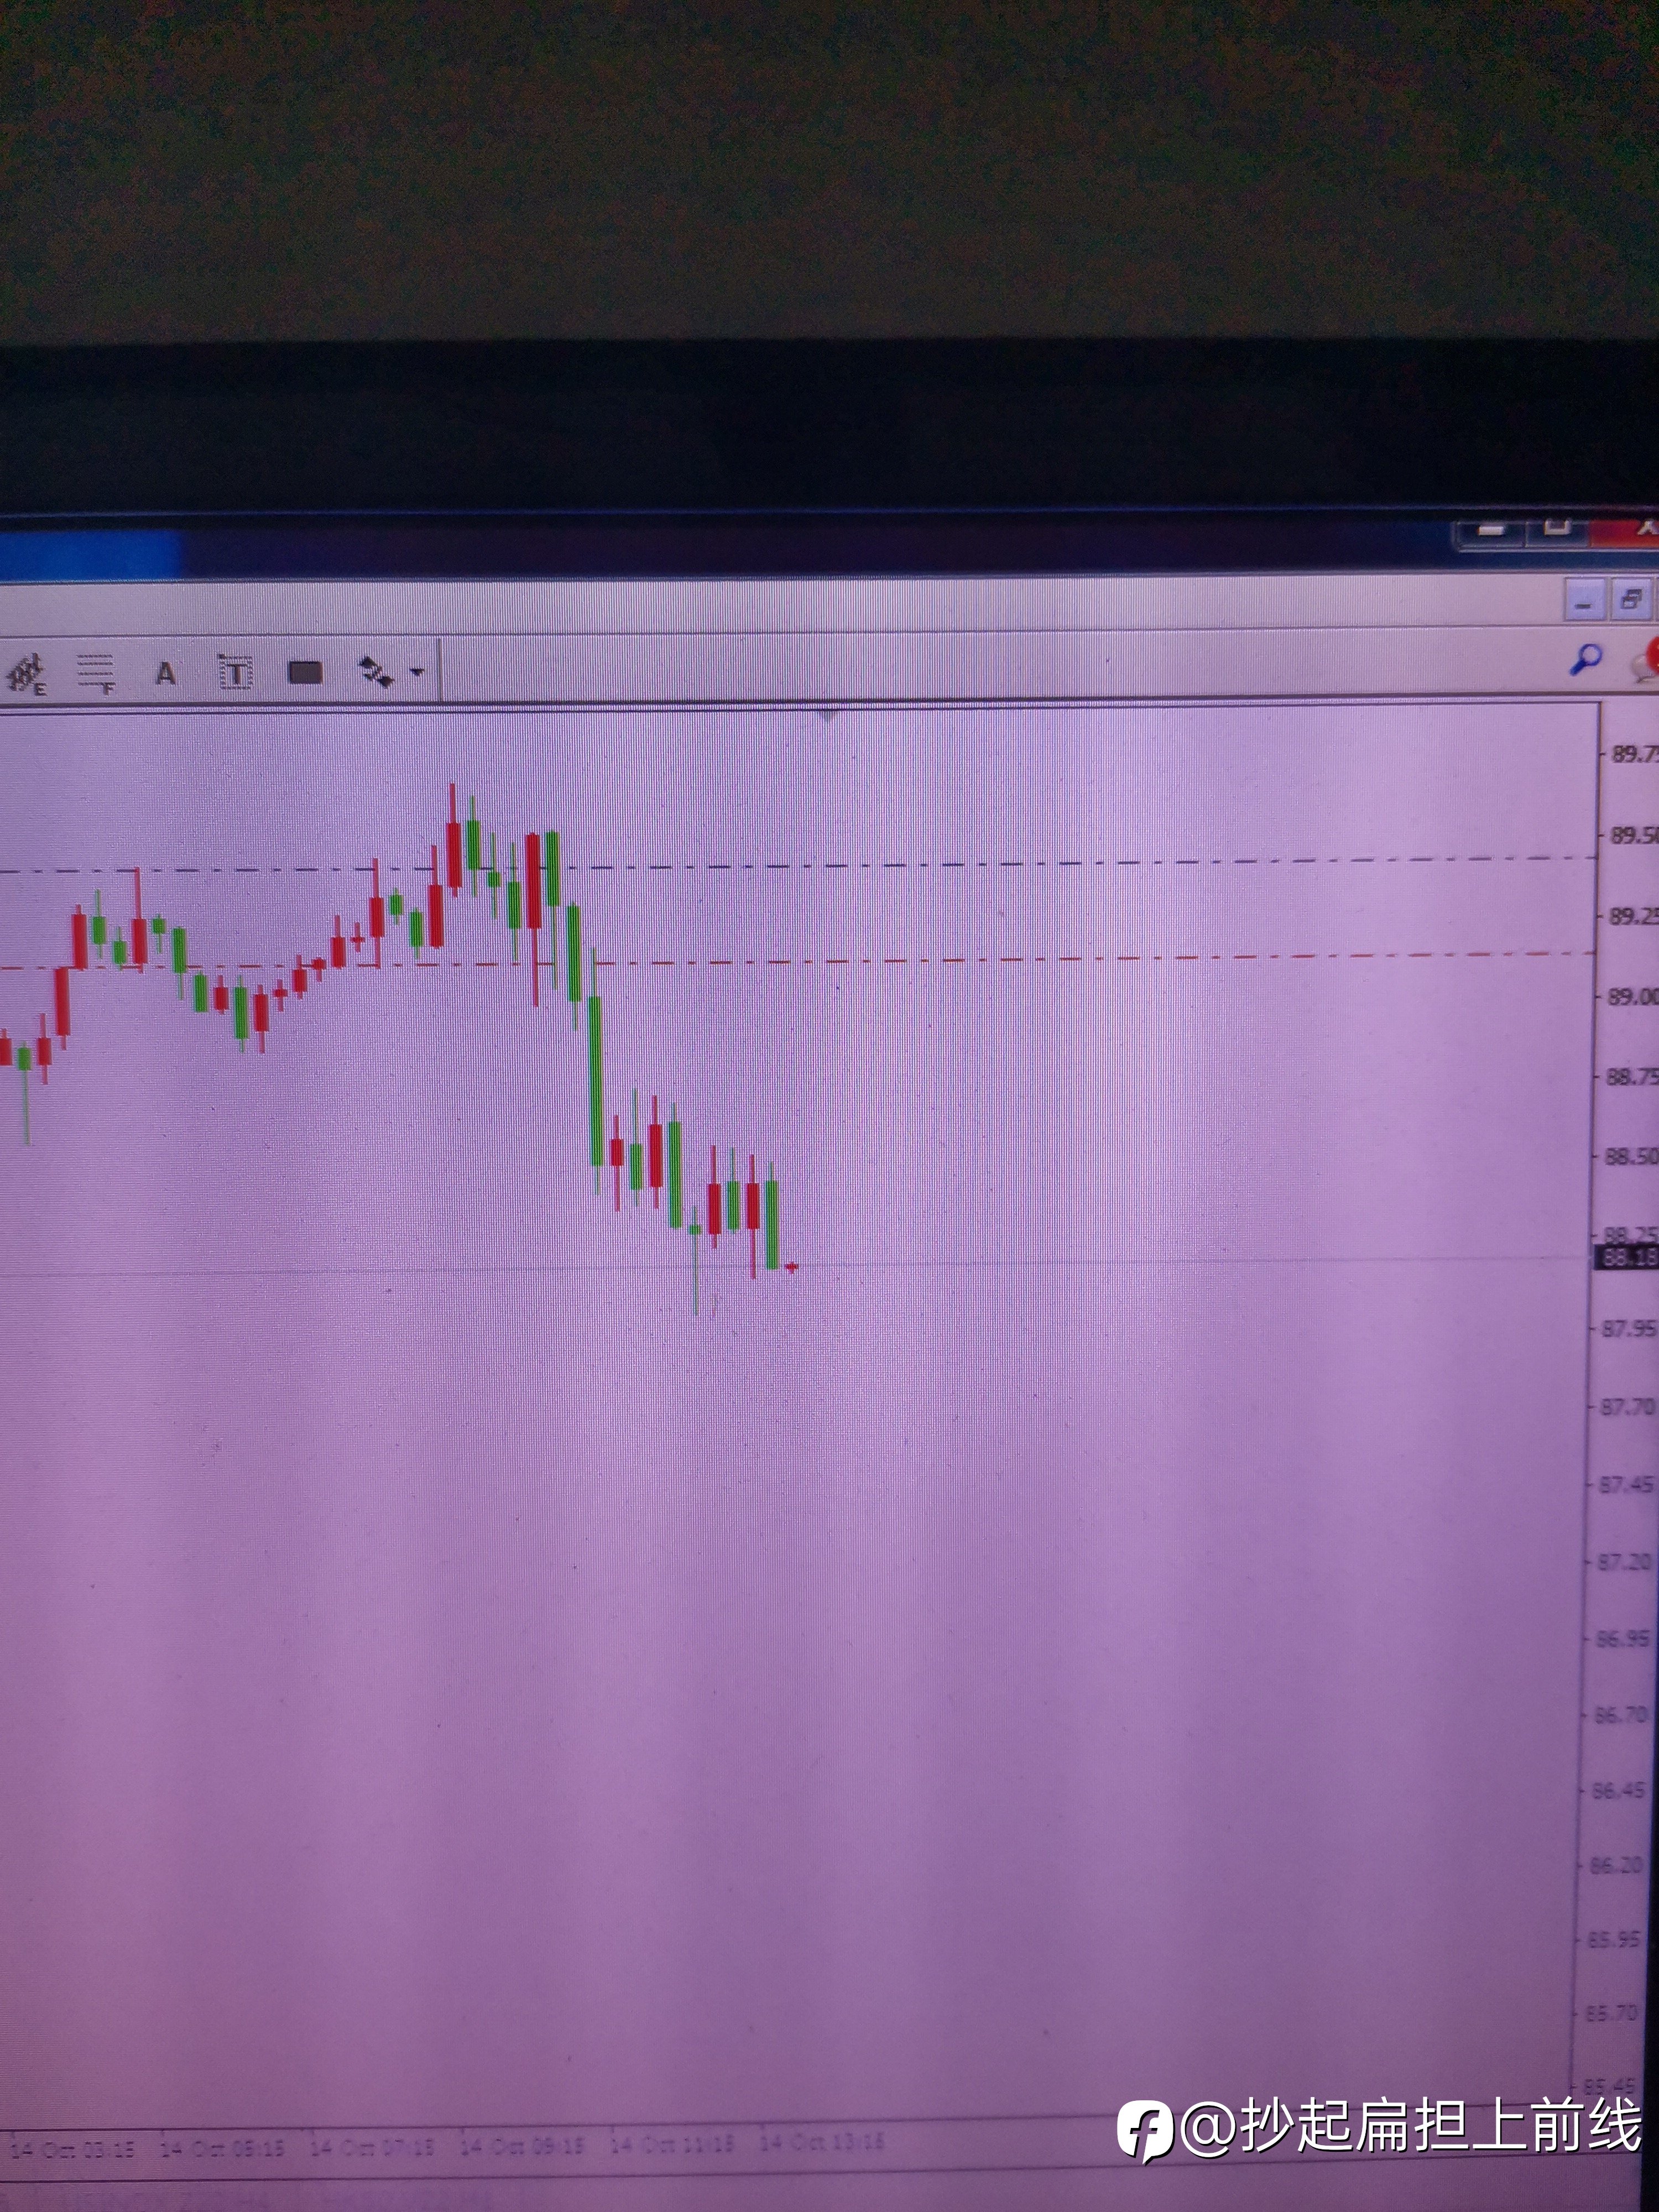Click the 87.45 price axis label
The height and width of the screenshot is (2212, 1659).
point(1626,1485)
